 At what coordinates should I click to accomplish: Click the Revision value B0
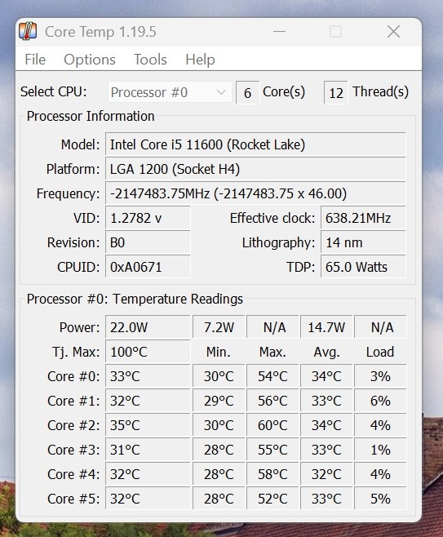(148, 242)
